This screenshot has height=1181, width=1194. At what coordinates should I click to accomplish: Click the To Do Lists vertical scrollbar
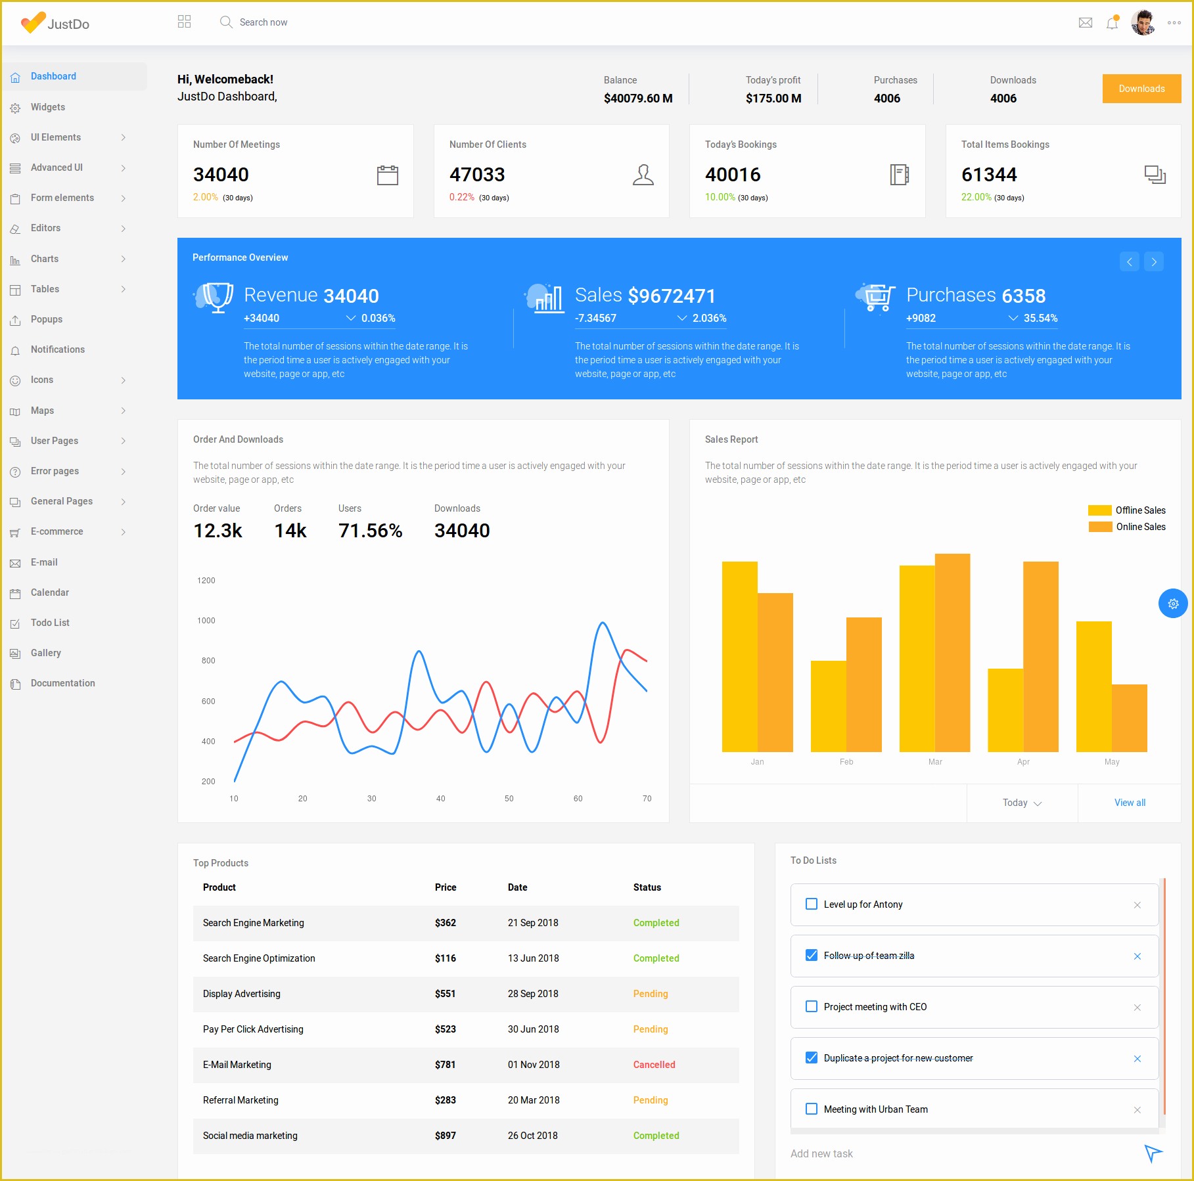point(1164,996)
